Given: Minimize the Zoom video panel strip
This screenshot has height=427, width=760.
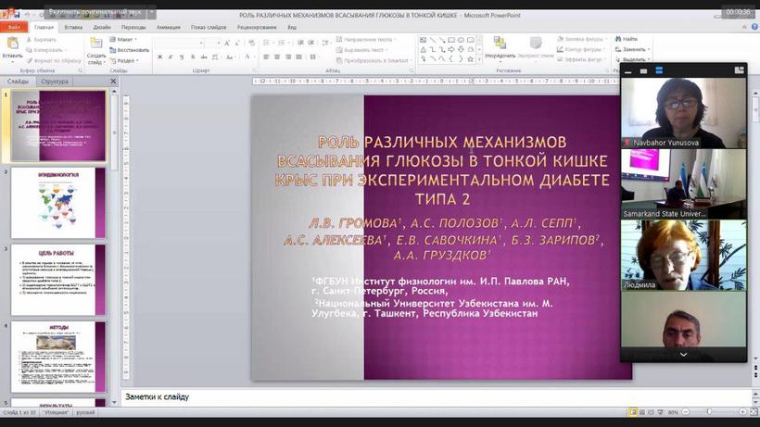Looking at the screenshot, I should (x=628, y=69).
